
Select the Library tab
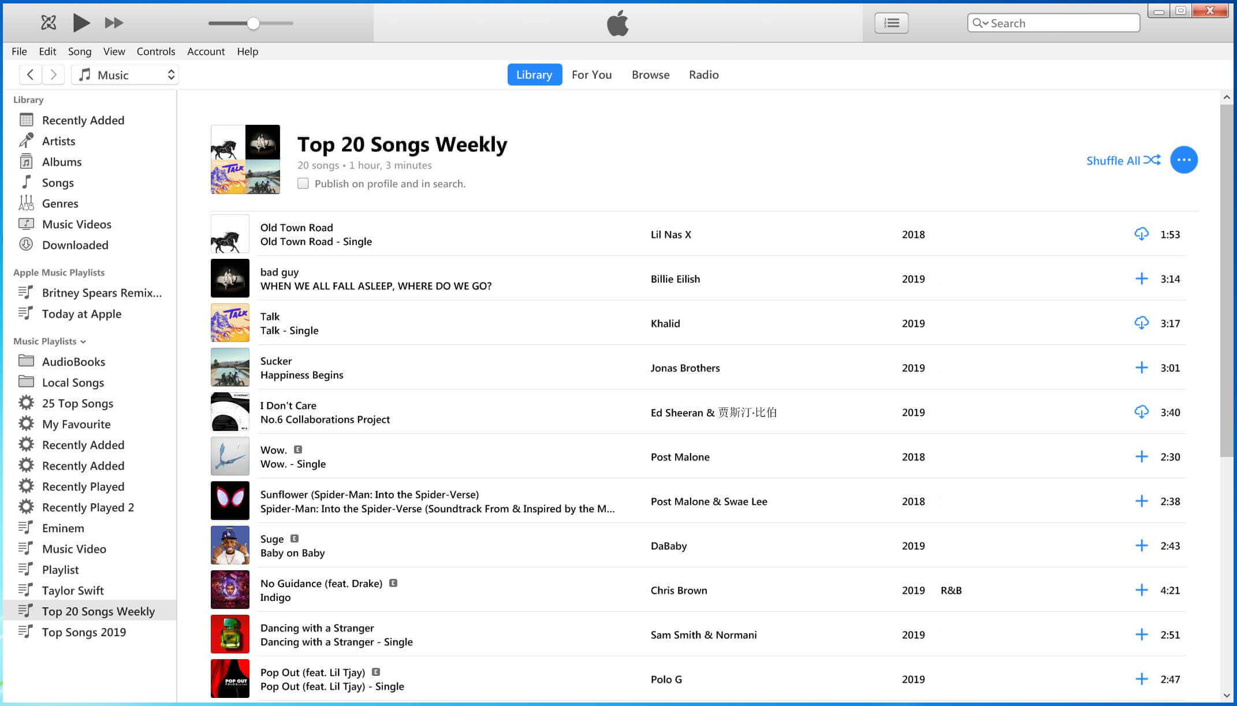pos(532,74)
